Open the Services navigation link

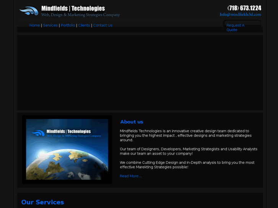tap(50, 25)
